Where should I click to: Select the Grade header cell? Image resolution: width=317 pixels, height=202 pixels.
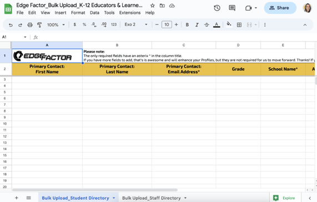238,69
